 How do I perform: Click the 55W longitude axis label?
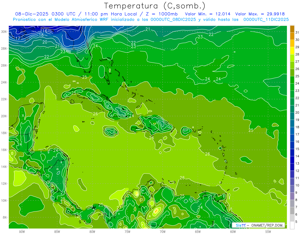click(x=268, y=232)
